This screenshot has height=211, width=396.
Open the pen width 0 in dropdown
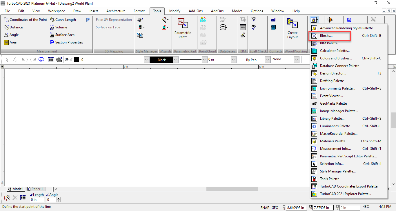coord(233,60)
